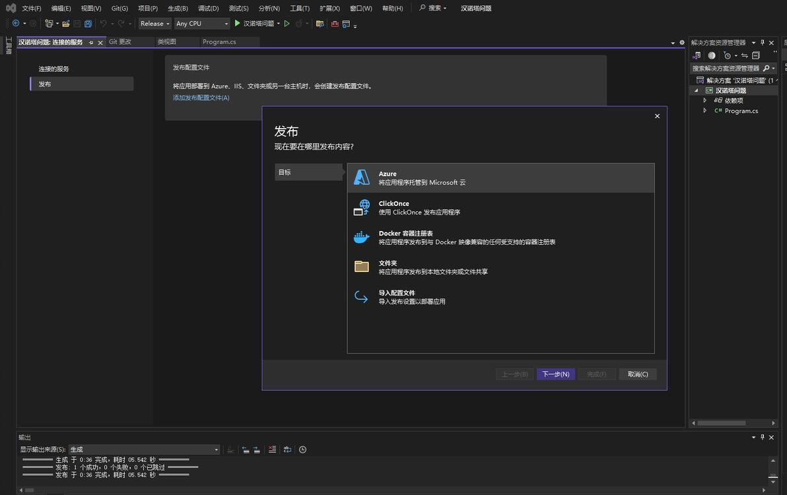The image size is (787, 495).
Task: Click the Solution Explorer search magnifier icon
Action: tap(766, 68)
